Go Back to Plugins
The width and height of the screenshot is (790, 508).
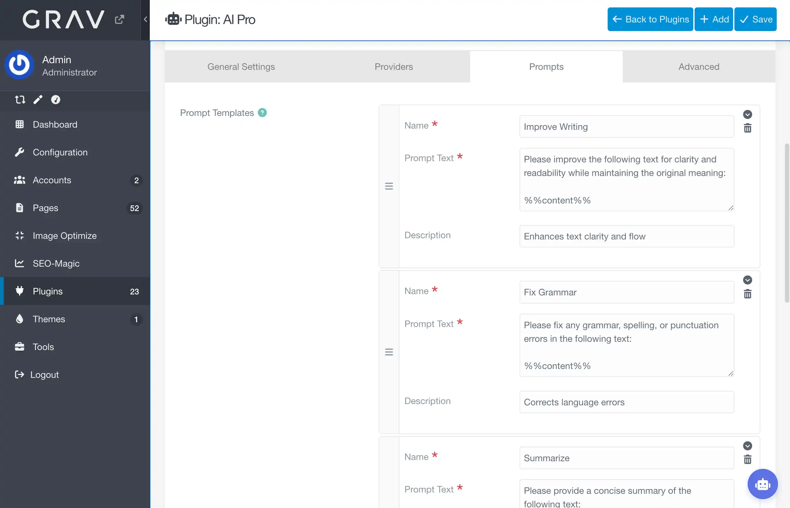pyautogui.click(x=650, y=20)
